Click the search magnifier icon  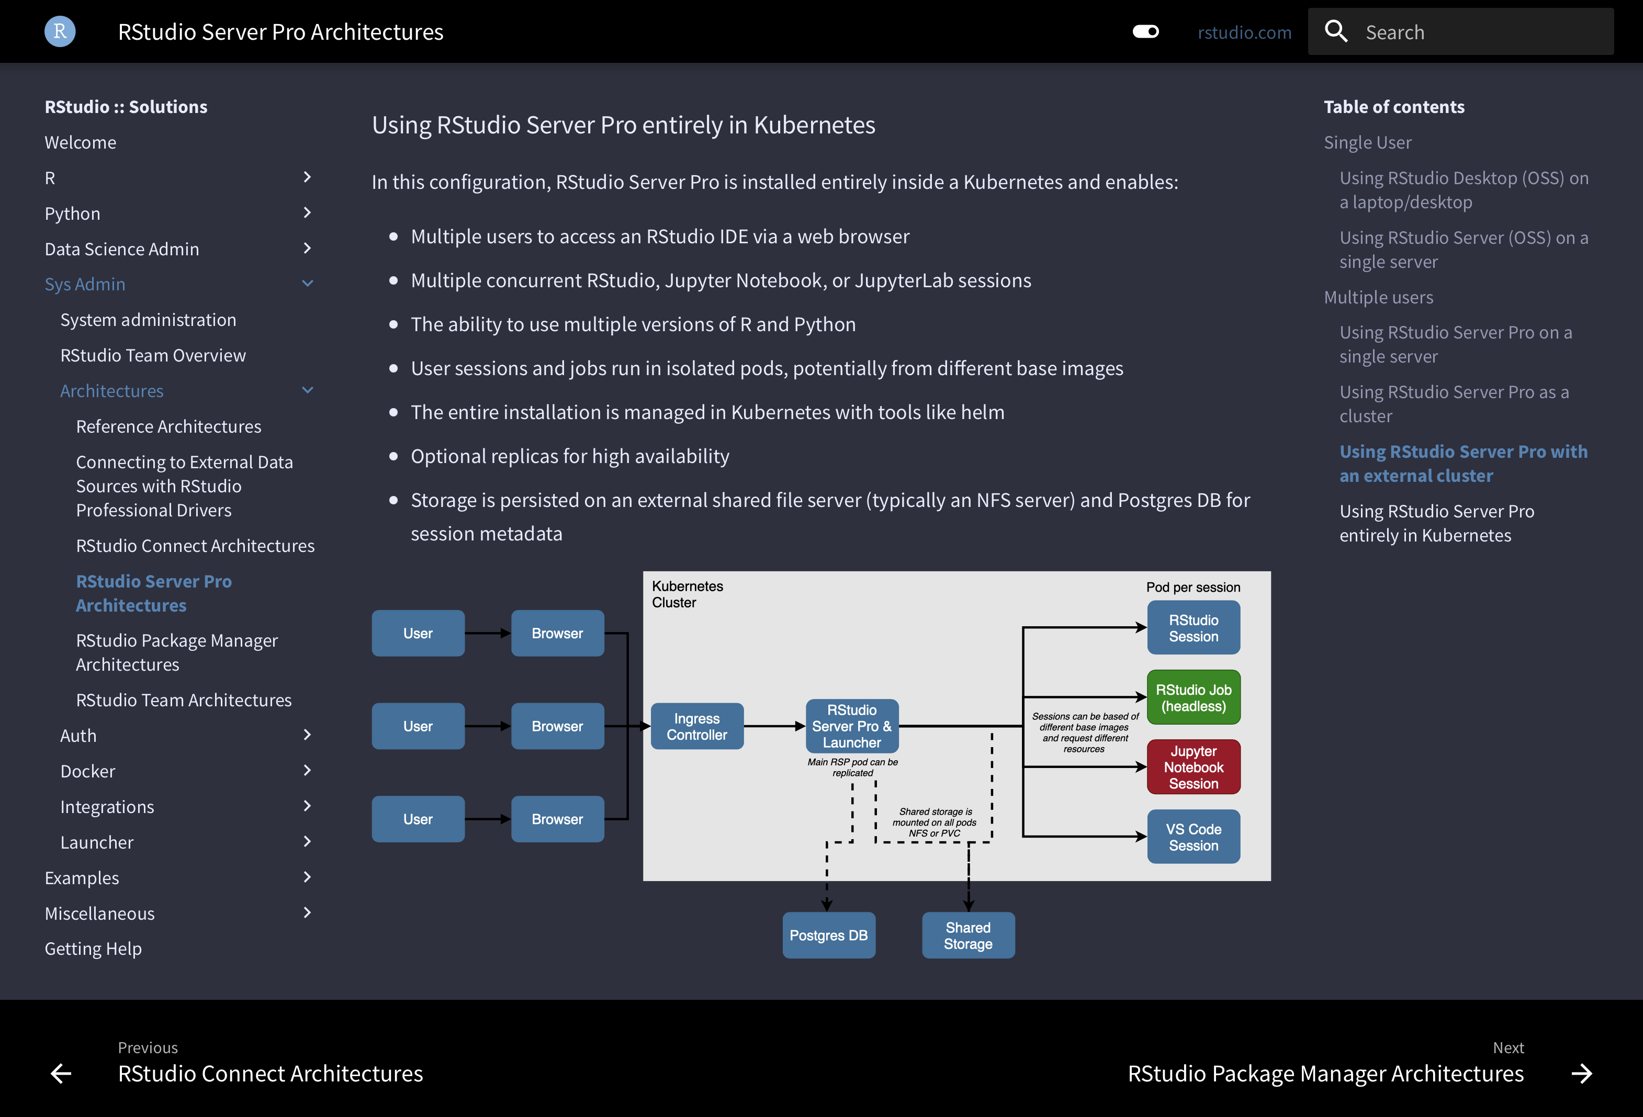click(x=1335, y=32)
